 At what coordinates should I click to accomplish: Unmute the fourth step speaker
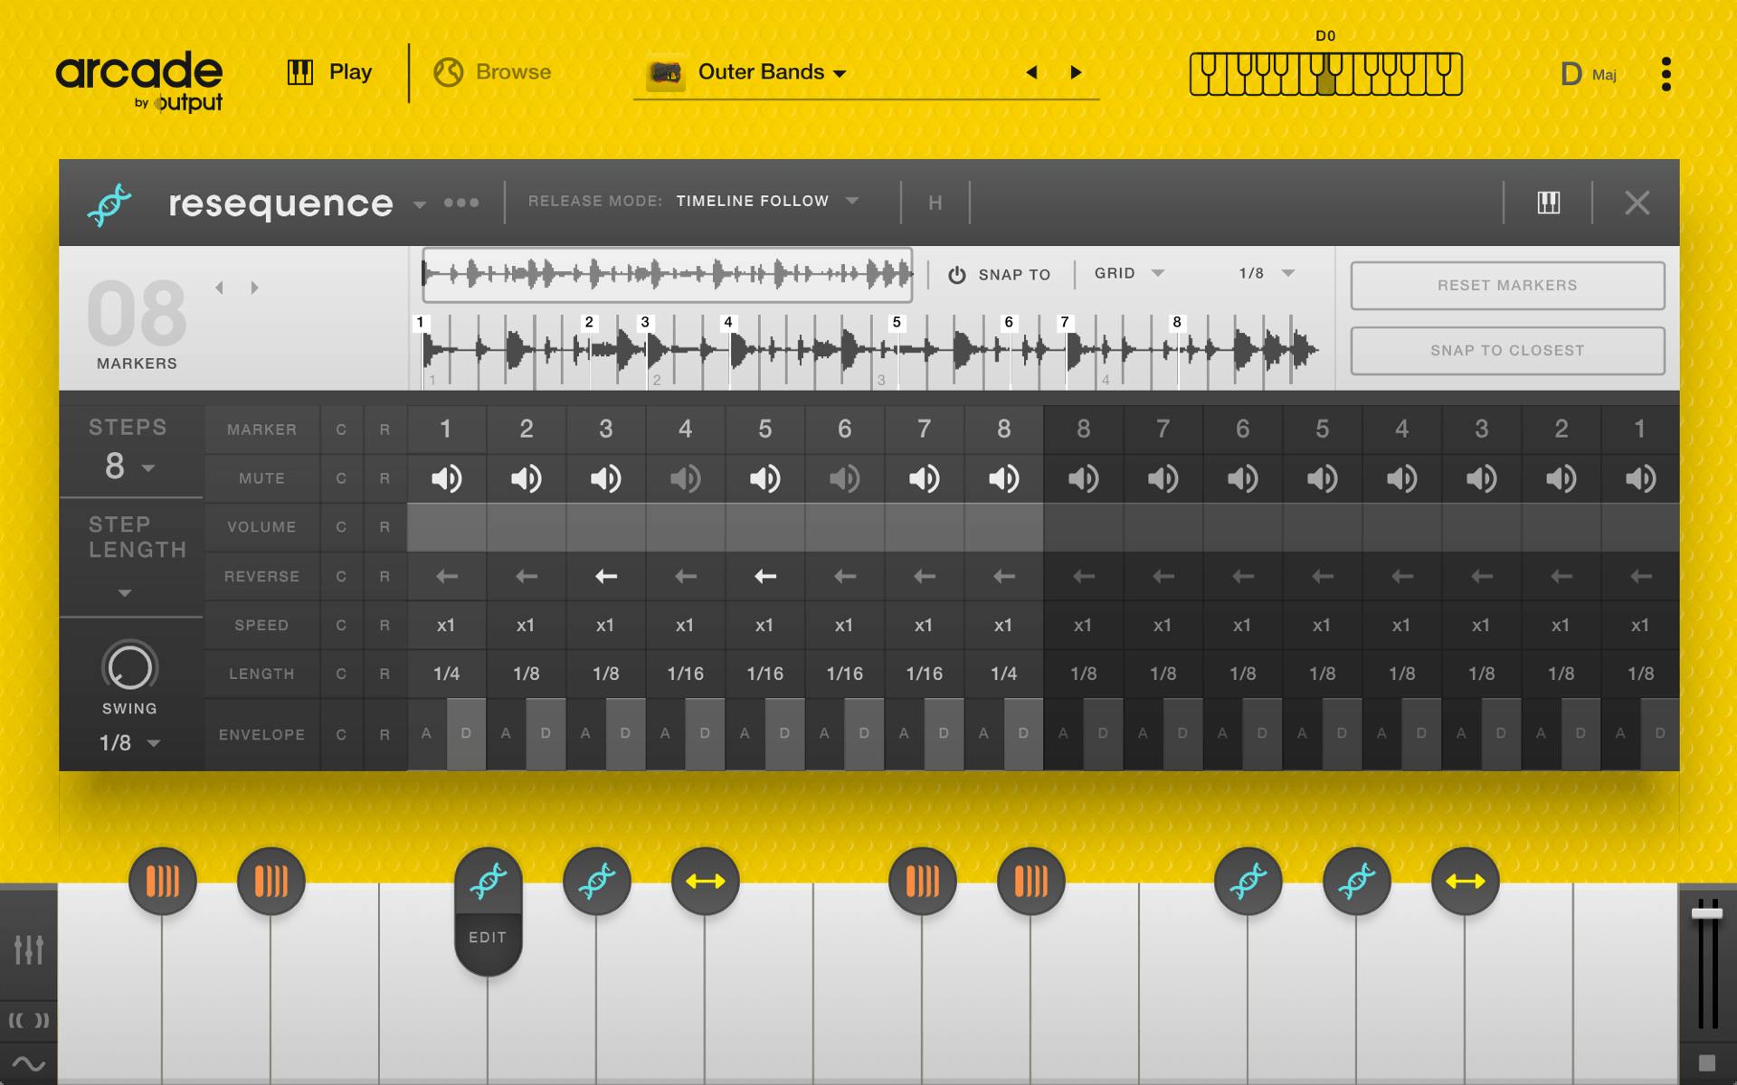(686, 478)
